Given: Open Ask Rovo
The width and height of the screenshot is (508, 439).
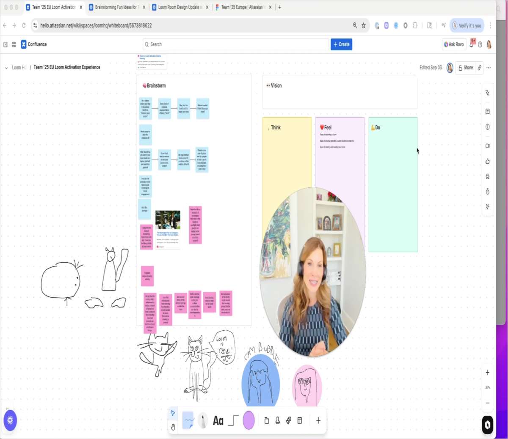Looking at the screenshot, I should pos(454,44).
